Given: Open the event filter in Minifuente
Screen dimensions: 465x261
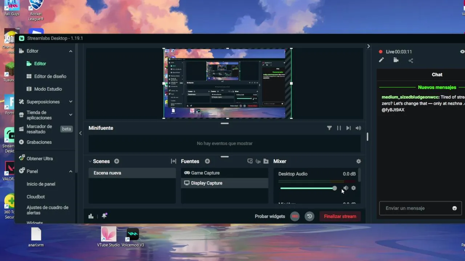Looking at the screenshot, I should [329, 128].
